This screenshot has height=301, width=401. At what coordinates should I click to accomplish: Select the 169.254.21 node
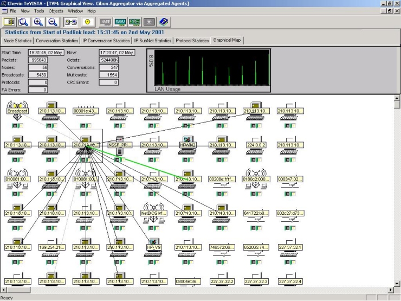[x=51, y=247]
